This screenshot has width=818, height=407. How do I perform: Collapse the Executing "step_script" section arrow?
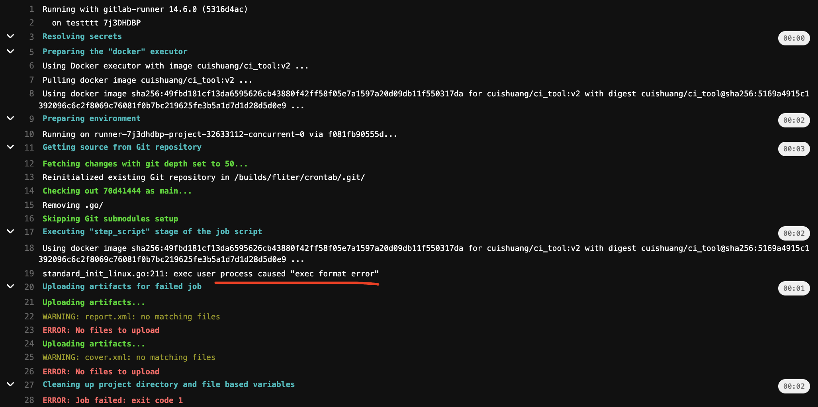tap(11, 231)
